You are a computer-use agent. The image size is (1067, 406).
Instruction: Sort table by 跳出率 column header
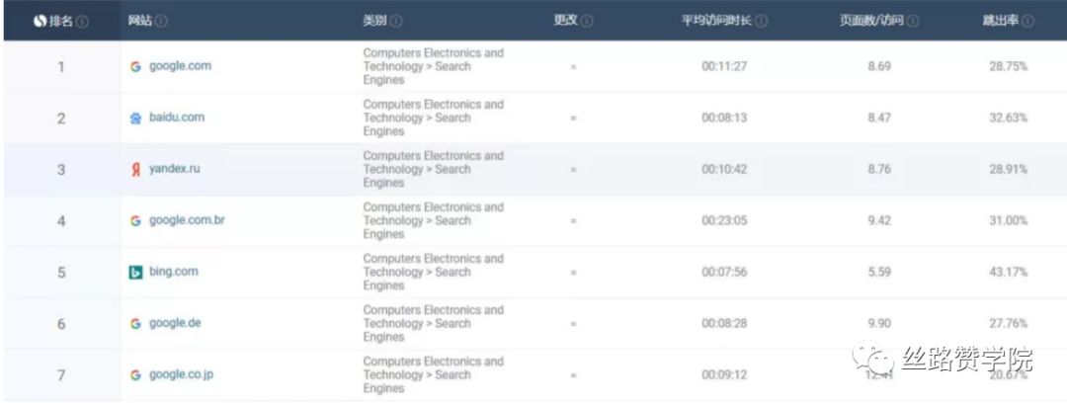click(x=1002, y=21)
